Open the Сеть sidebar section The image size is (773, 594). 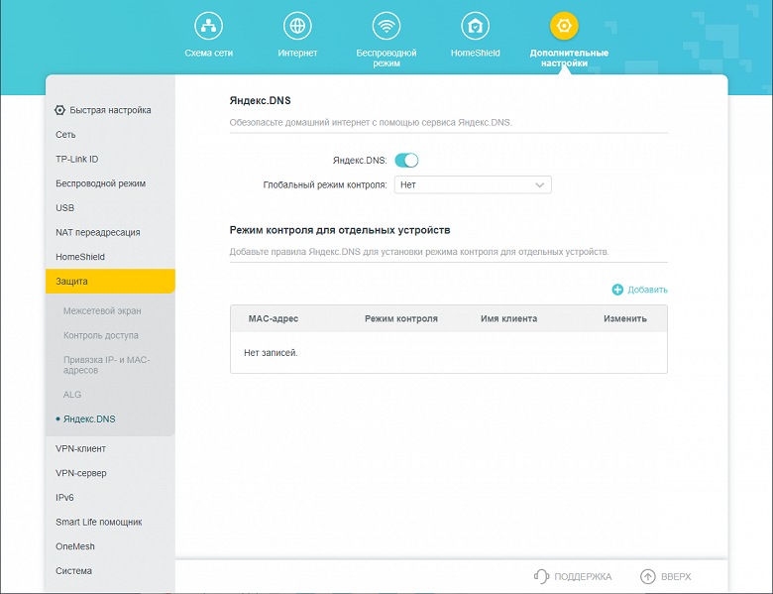pos(65,135)
